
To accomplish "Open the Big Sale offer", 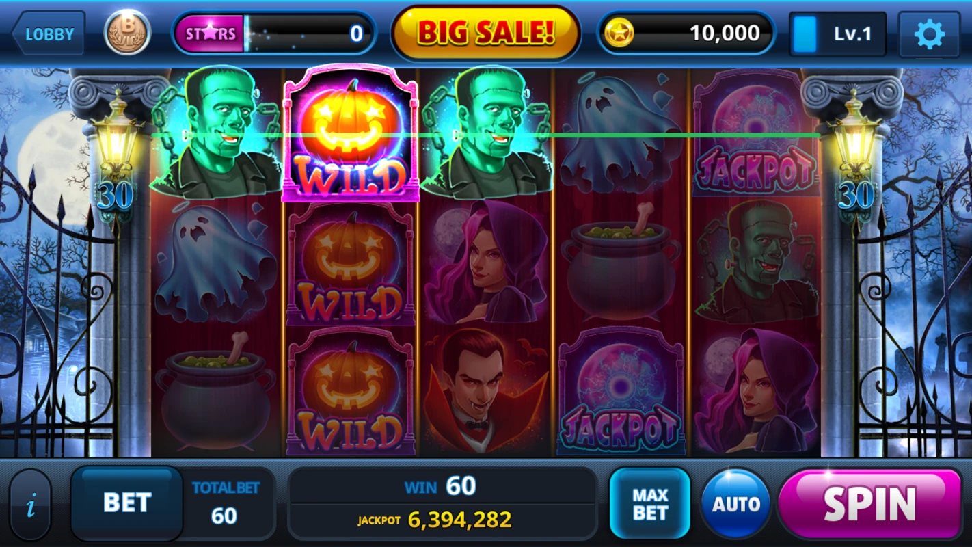I will (485, 33).
